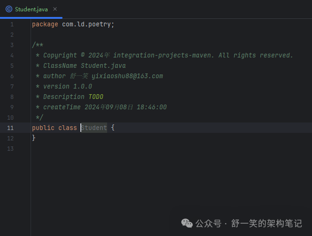The width and height of the screenshot is (312, 236).
Task: Click line number 11 in the gutter
Action: pyautogui.click(x=11, y=128)
